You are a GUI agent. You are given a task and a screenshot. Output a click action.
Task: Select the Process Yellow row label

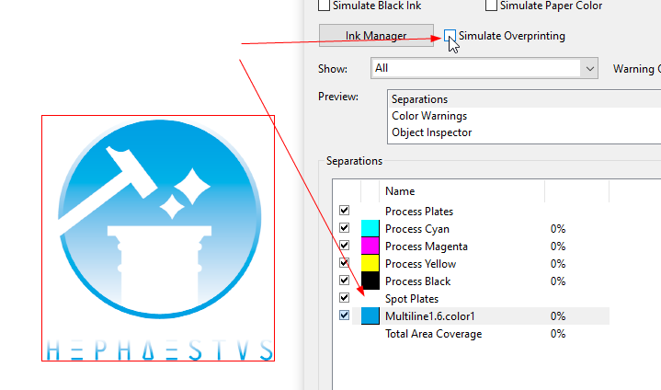[x=420, y=264]
